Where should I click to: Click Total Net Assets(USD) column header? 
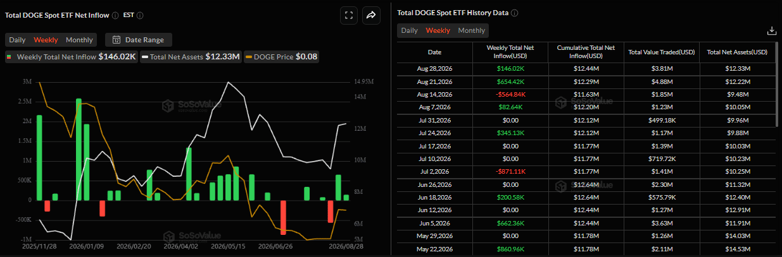[x=737, y=52]
